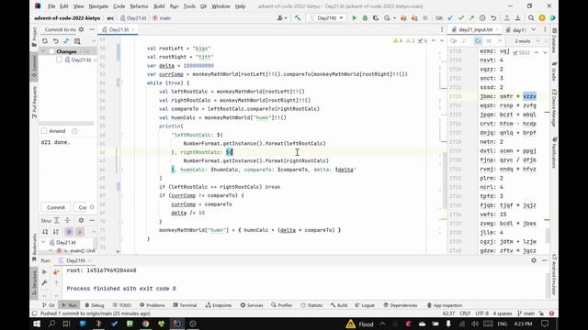588x330 pixels.
Task: Click the Commit button
Action: coord(56,207)
